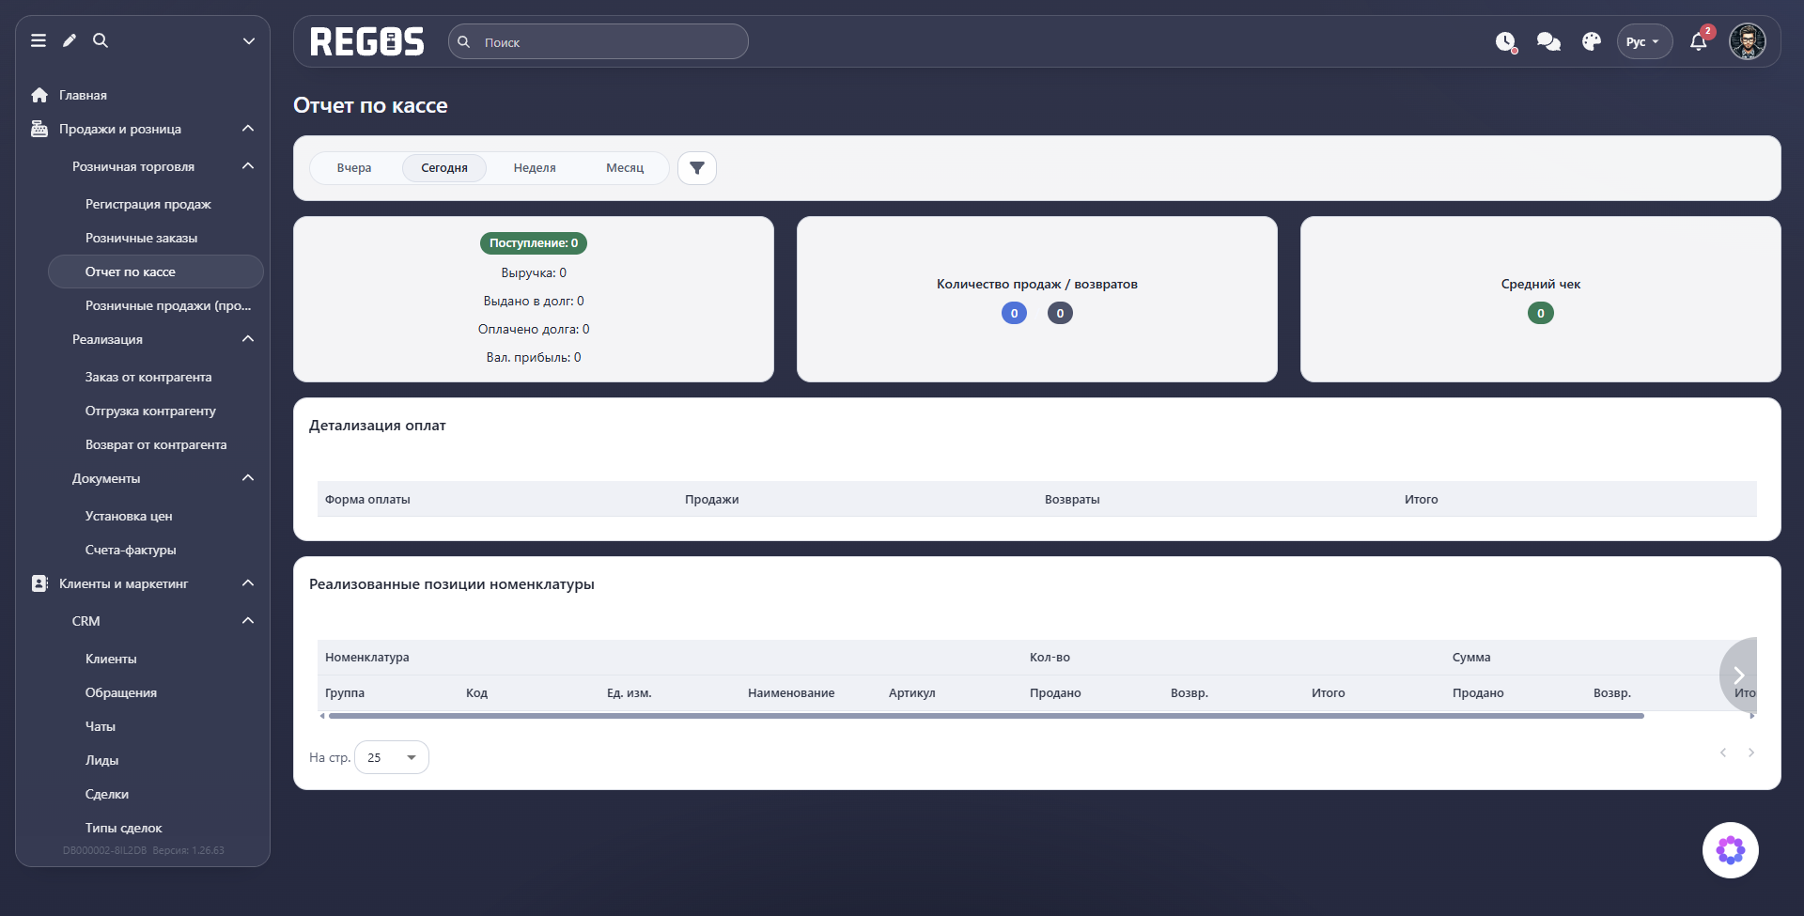Collapse the Розничная торговля subsection
Screen dimensions: 1804x916
click(x=248, y=166)
